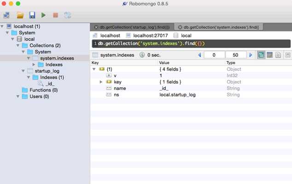The image size is (292, 184).
Task: Select the '{ 1 fields }' value cell
Action: point(170,82)
